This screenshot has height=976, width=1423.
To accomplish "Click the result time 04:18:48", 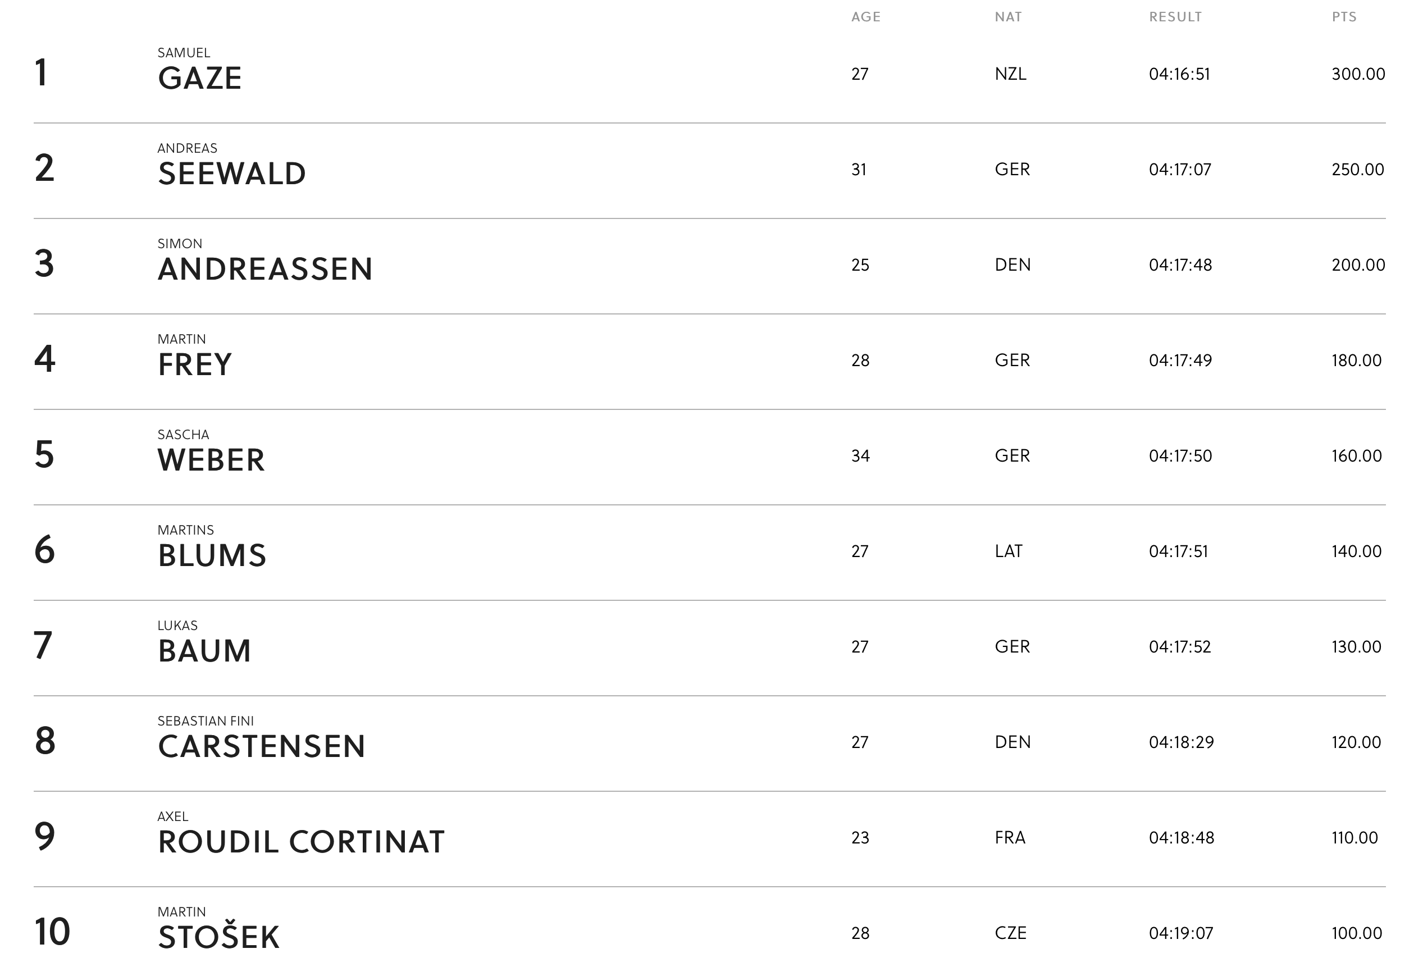I will tap(1181, 838).
